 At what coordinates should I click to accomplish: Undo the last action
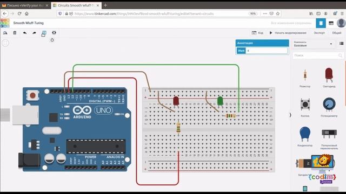(25, 33)
